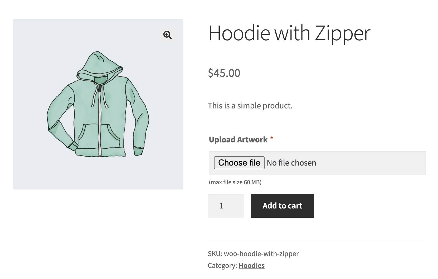The width and height of the screenshot is (438, 279).
Task: Click the No file chosen text
Action: [x=291, y=163]
